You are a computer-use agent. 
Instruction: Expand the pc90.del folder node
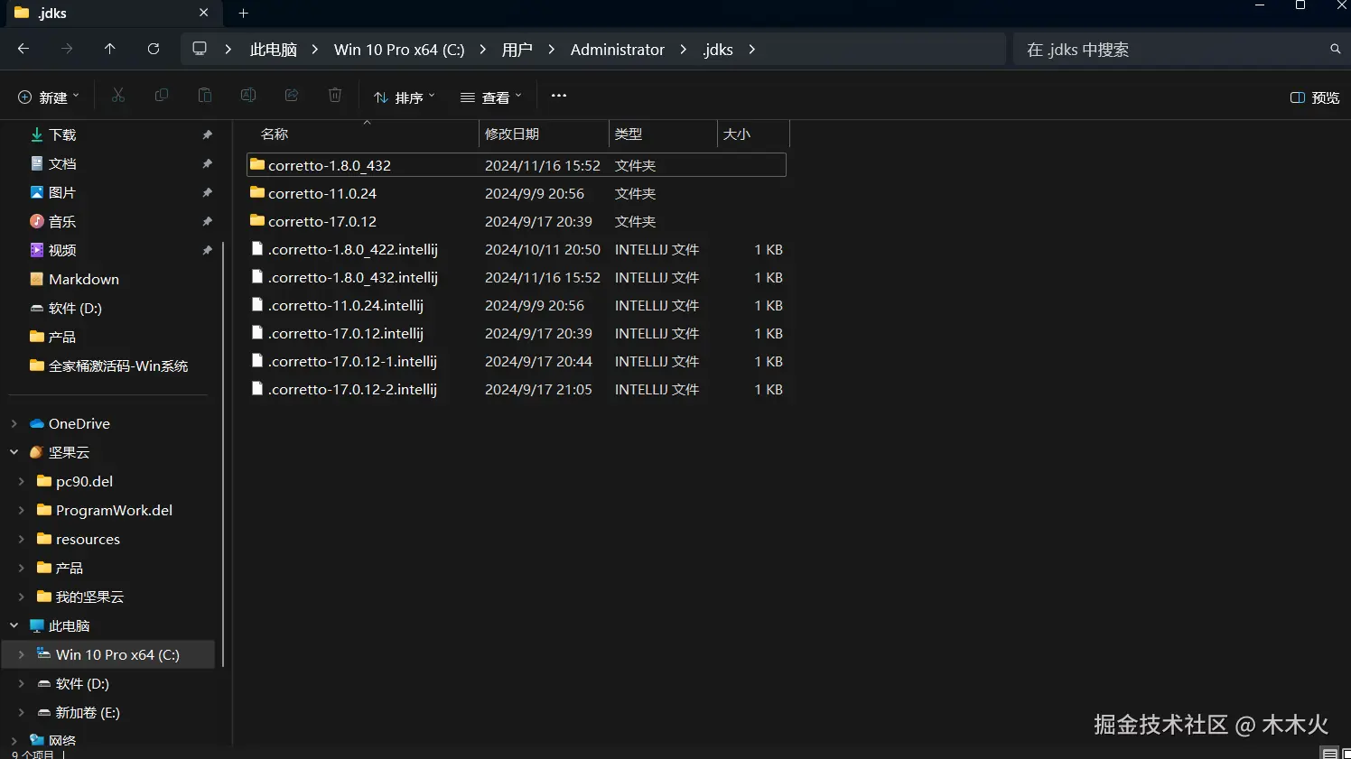pyautogui.click(x=21, y=481)
